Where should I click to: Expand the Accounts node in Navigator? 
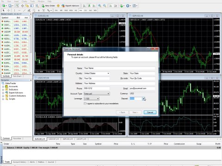[x=3, y=87]
